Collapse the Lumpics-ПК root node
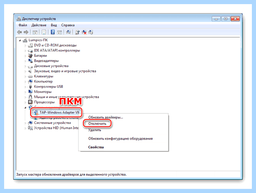Image resolution: width=256 pixels, height=193 pixels. pyautogui.click(x=20, y=40)
